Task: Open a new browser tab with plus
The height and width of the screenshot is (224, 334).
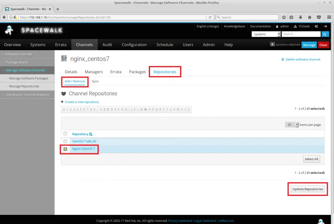Action: point(58,9)
